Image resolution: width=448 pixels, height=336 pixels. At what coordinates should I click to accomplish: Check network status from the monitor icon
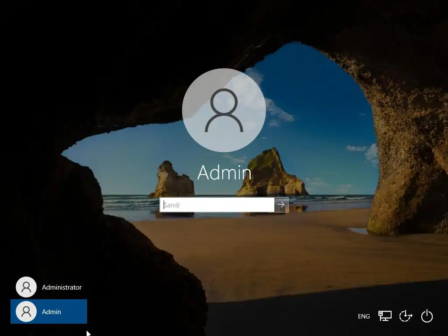click(x=385, y=316)
